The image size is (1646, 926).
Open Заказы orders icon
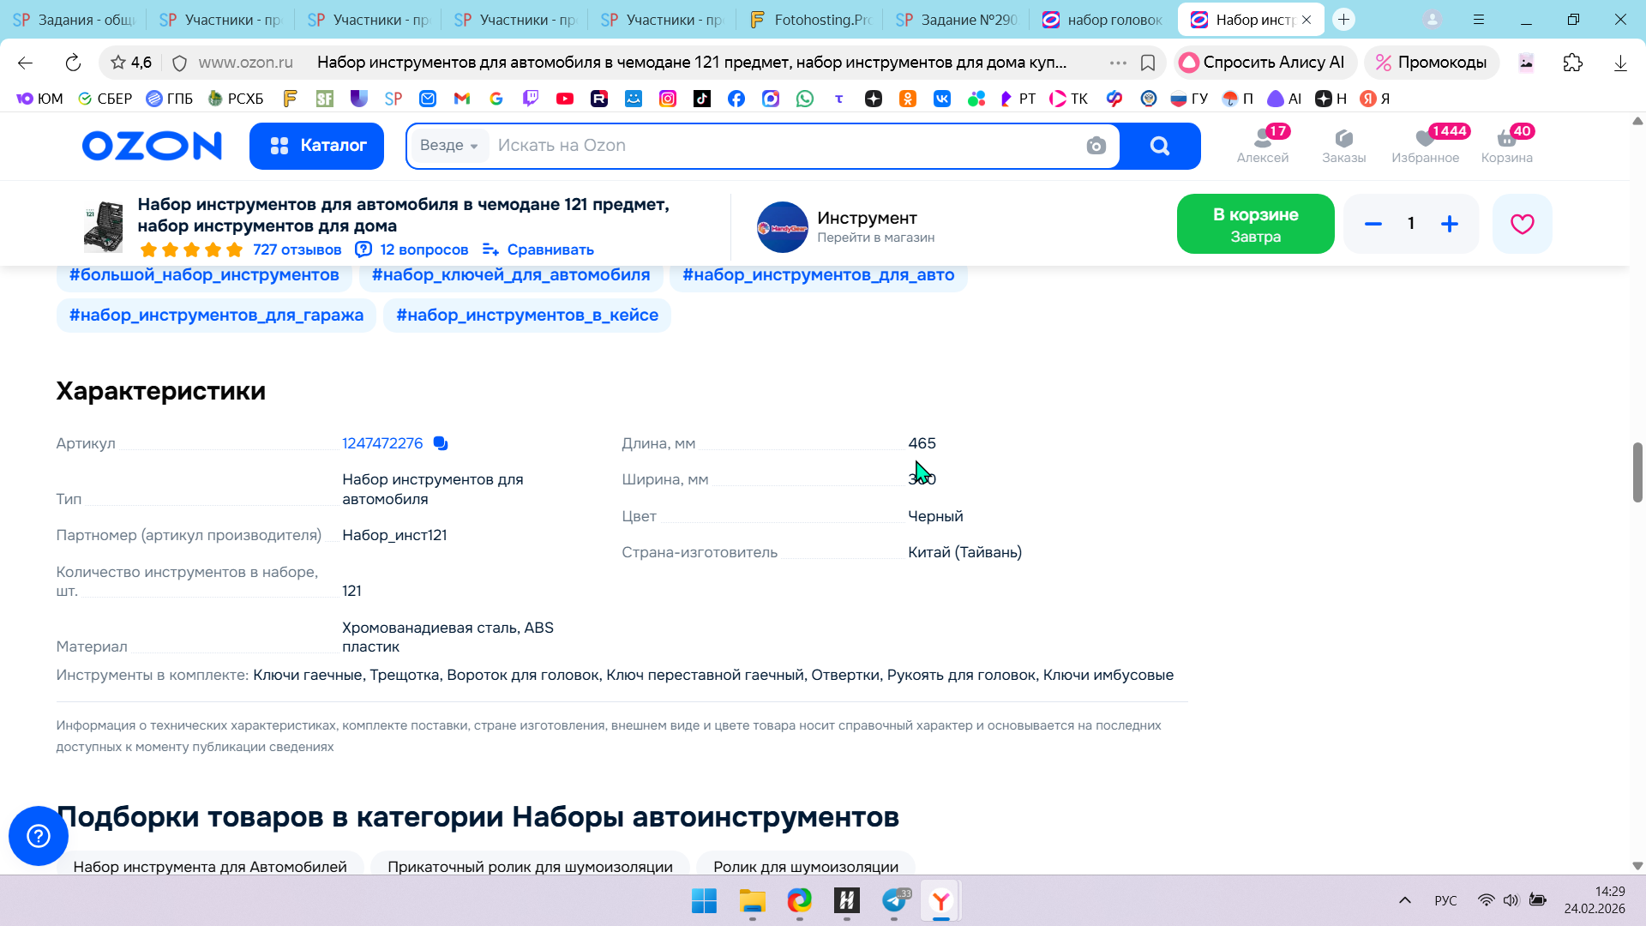coord(1343,145)
